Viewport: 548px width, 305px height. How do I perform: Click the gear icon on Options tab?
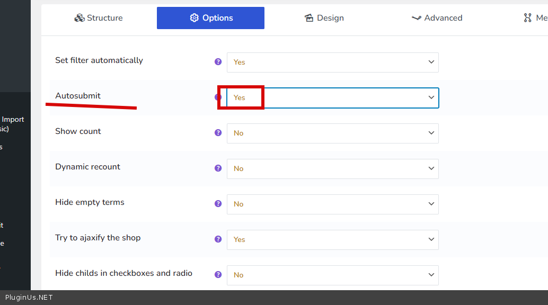[194, 18]
